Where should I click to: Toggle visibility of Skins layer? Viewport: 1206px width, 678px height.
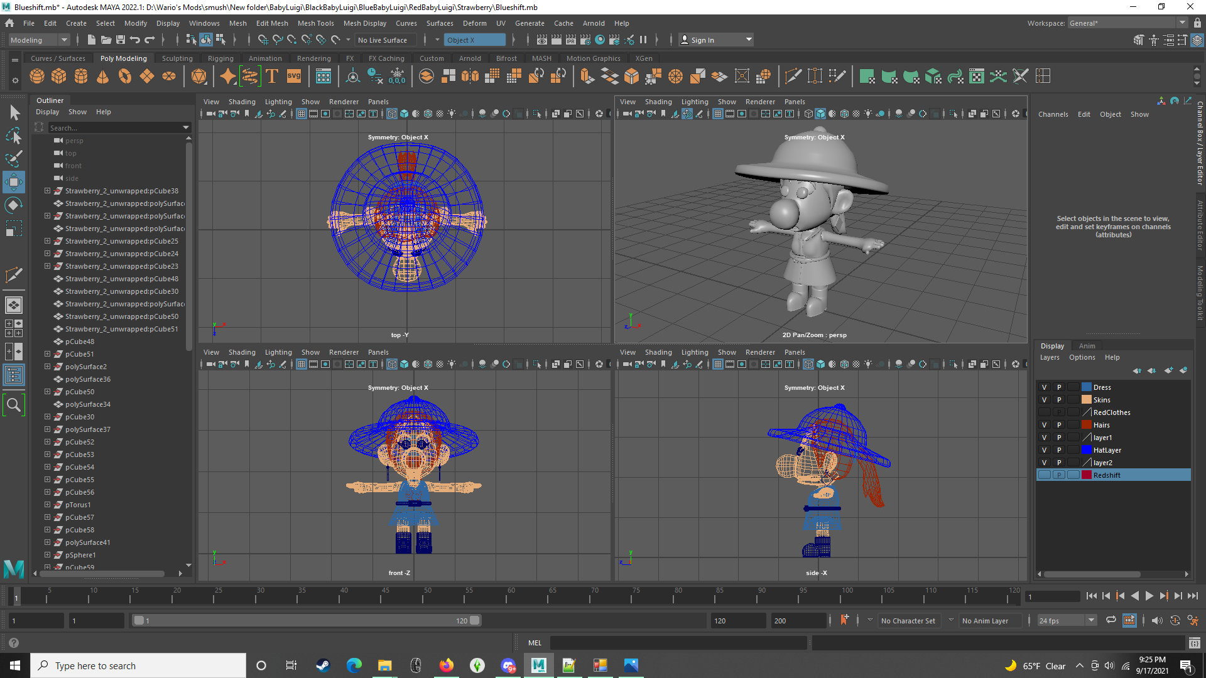[x=1045, y=400]
